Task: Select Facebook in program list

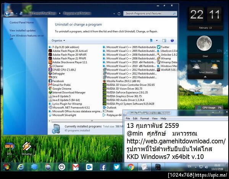Action: [x=56, y=81]
